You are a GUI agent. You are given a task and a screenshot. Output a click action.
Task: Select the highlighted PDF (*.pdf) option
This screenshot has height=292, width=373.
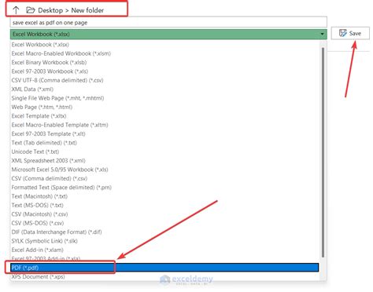click(164, 268)
